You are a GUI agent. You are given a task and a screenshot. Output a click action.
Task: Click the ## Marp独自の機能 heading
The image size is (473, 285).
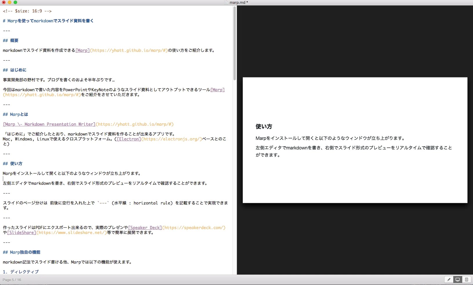coord(21,252)
